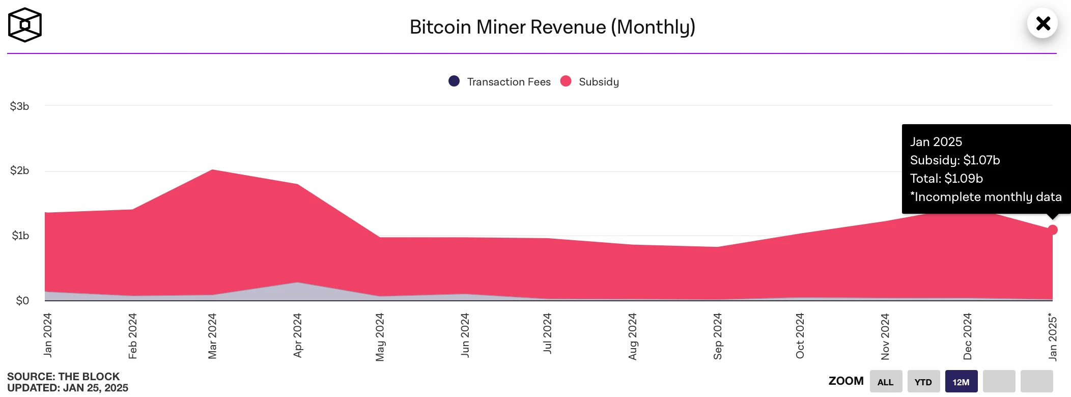Screen dimensions: 1071x397
Task: Click the Sep 2024 x-axis label
Action: (x=717, y=336)
